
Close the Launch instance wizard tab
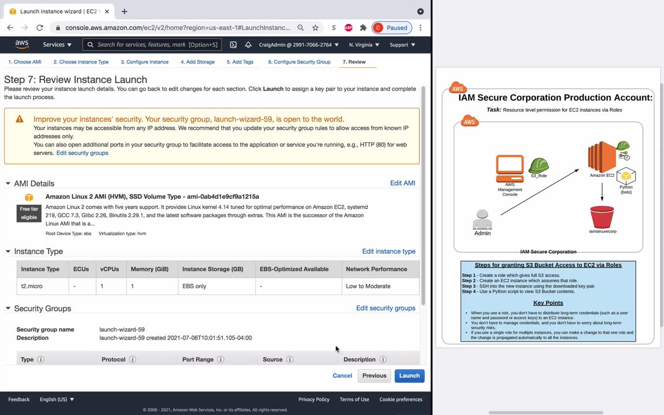tap(107, 12)
